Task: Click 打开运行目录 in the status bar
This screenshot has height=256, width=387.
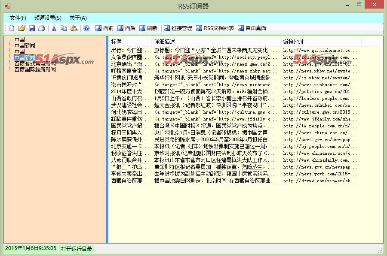Action: pos(77,249)
